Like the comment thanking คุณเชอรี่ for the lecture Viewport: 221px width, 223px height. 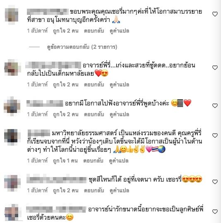(215, 14)
